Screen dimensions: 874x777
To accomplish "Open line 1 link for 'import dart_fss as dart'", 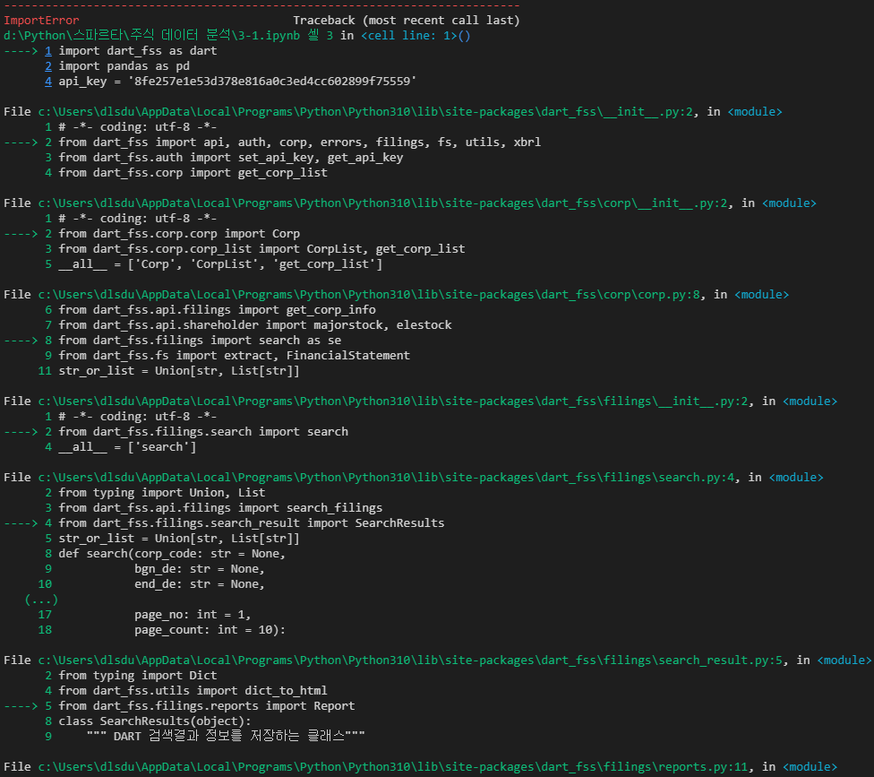I will (48, 51).
